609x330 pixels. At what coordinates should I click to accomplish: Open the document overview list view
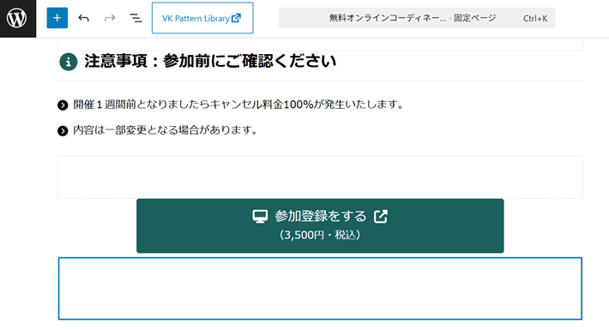pos(136,18)
